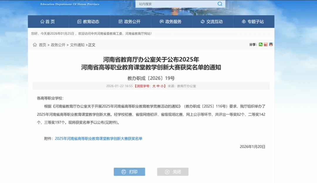The image size is (317, 183).
Task: Click the home icon in breadcrumb
Action: click(x=35, y=45)
